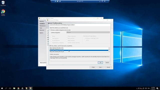This screenshot has height=90, width=160.
Task: Switch to SQL Server Installation Center taskbar icon
Action: (x=26, y=88)
